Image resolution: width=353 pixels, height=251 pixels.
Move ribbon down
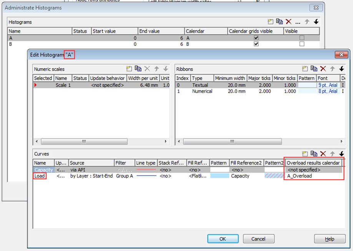tap(341, 69)
